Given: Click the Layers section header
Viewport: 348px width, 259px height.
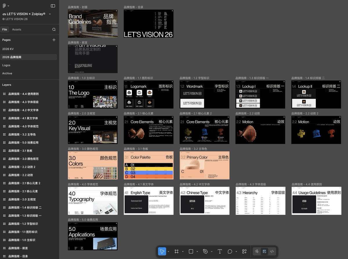Looking at the screenshot, I should (7, 85).
